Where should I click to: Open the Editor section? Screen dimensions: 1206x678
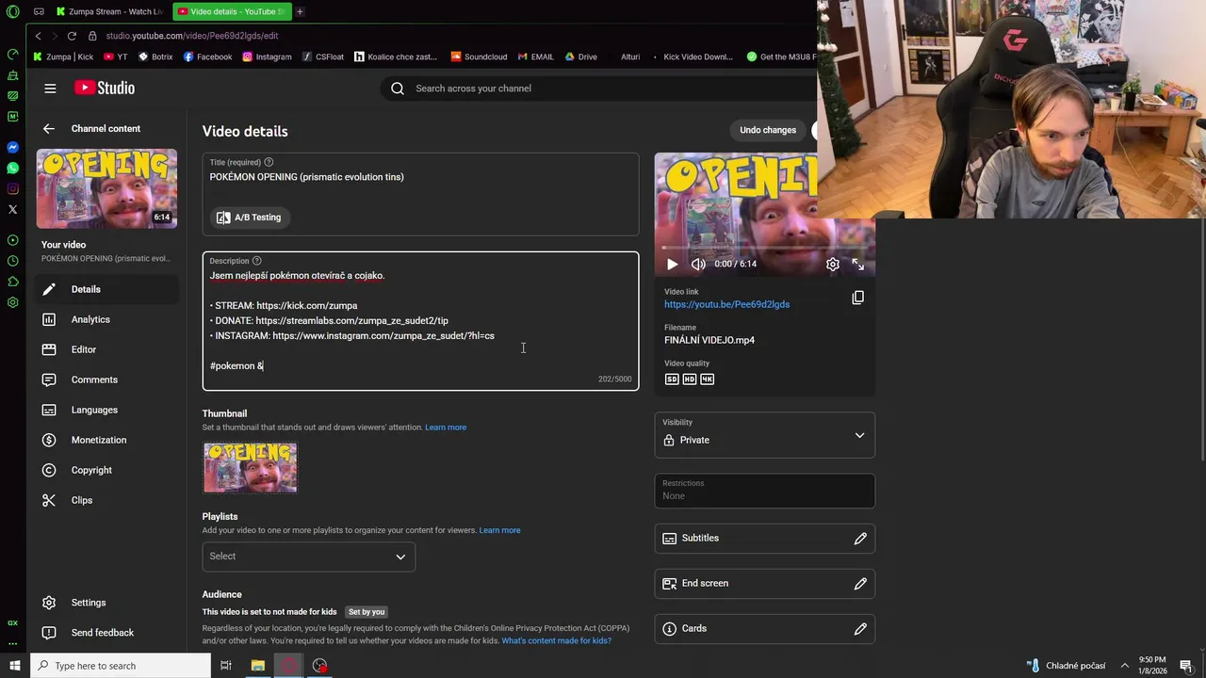107,349
